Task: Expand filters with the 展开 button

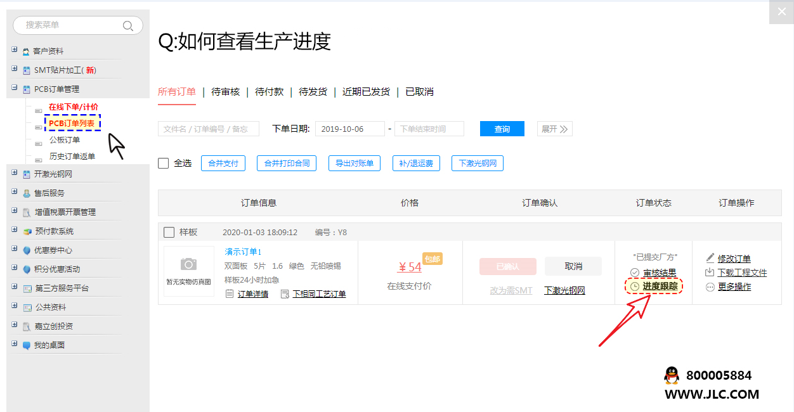Action: [x=555, y=129]
